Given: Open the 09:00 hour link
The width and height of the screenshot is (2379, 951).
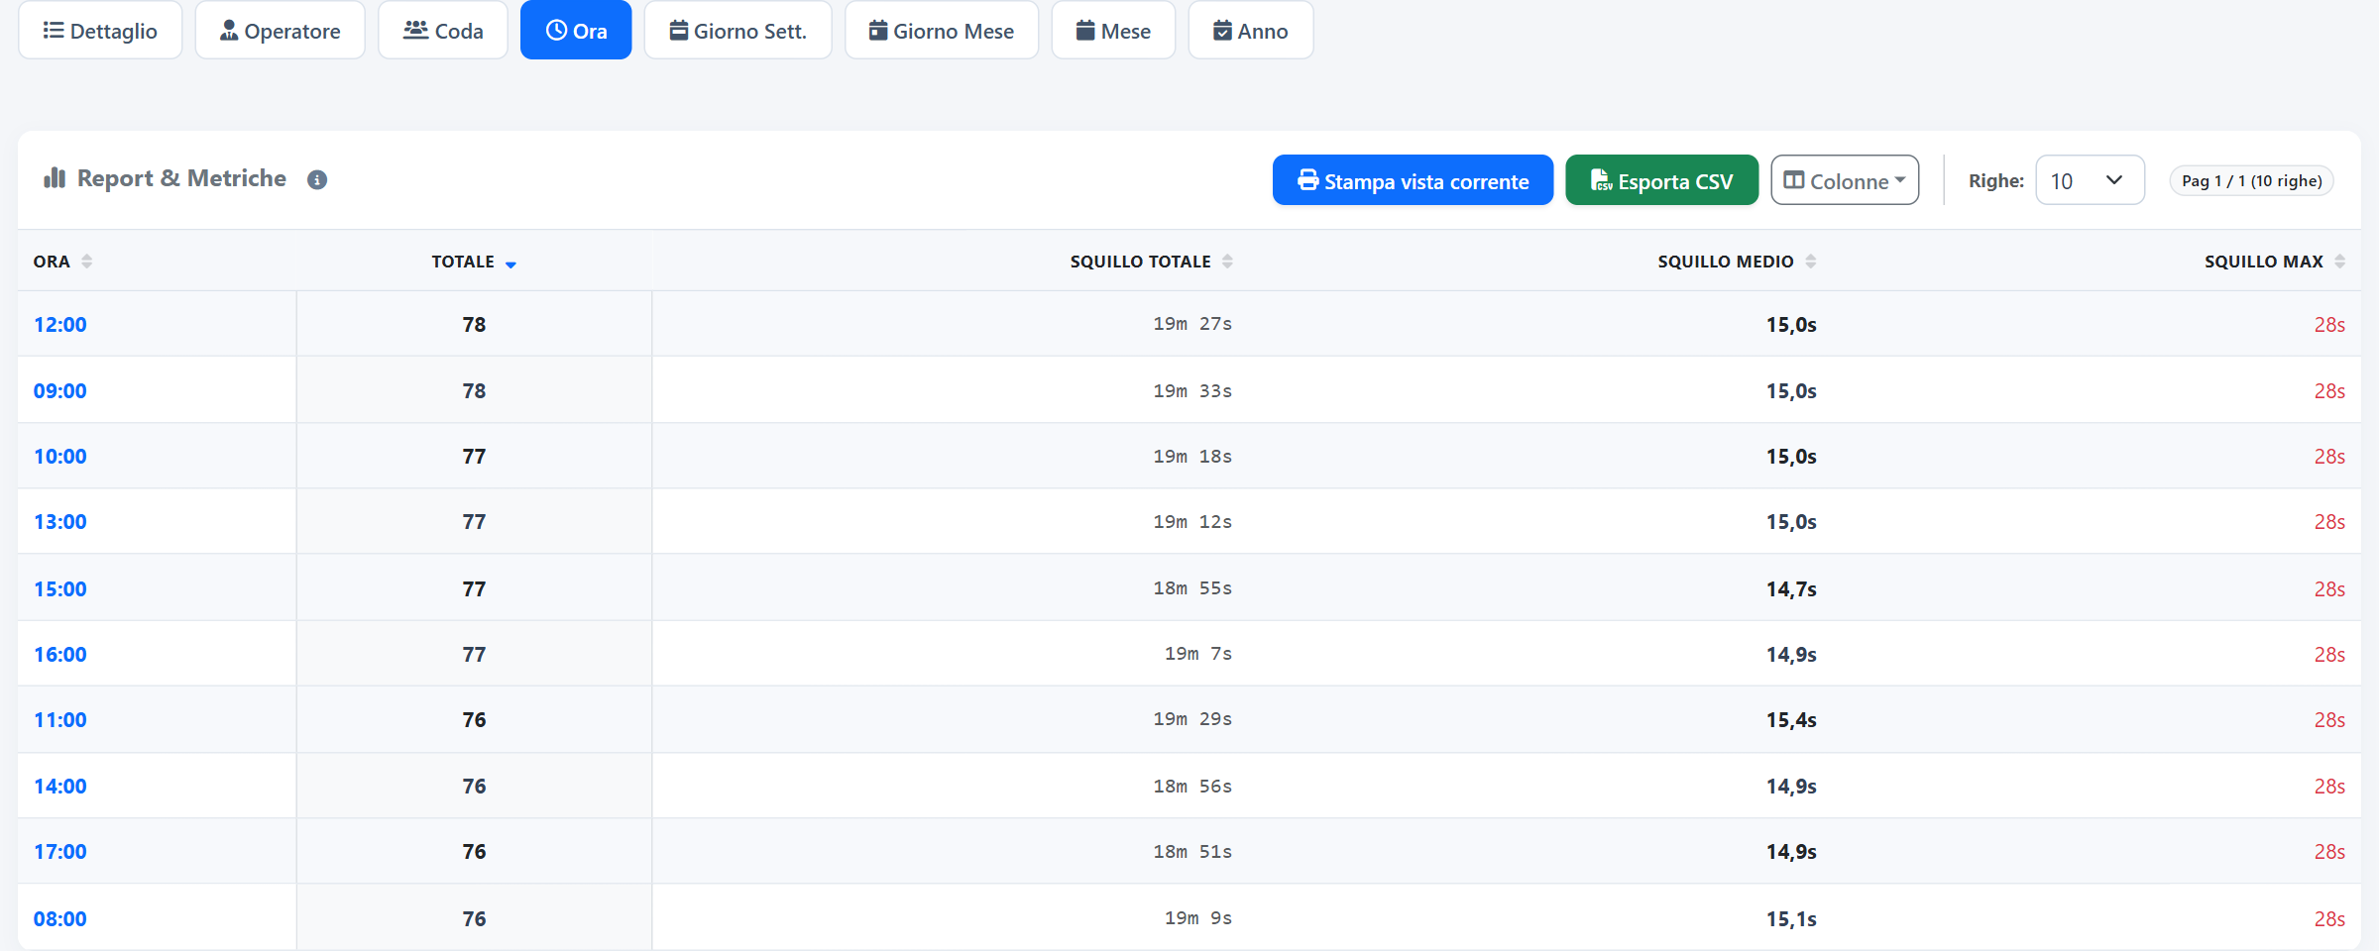Looking at the screenshot, I should point(60,391).
